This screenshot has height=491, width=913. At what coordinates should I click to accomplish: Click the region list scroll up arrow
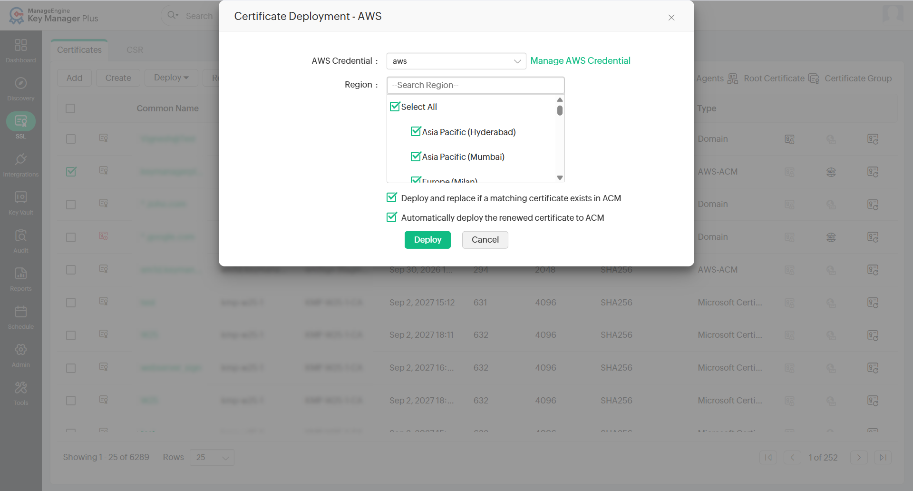[560, 99]
